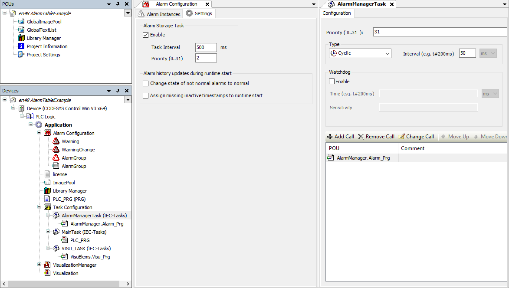This screenshot has height=288, width=509.
Task: Collapse the Task Configuration tree node
Action: click(x=39, y=207)
